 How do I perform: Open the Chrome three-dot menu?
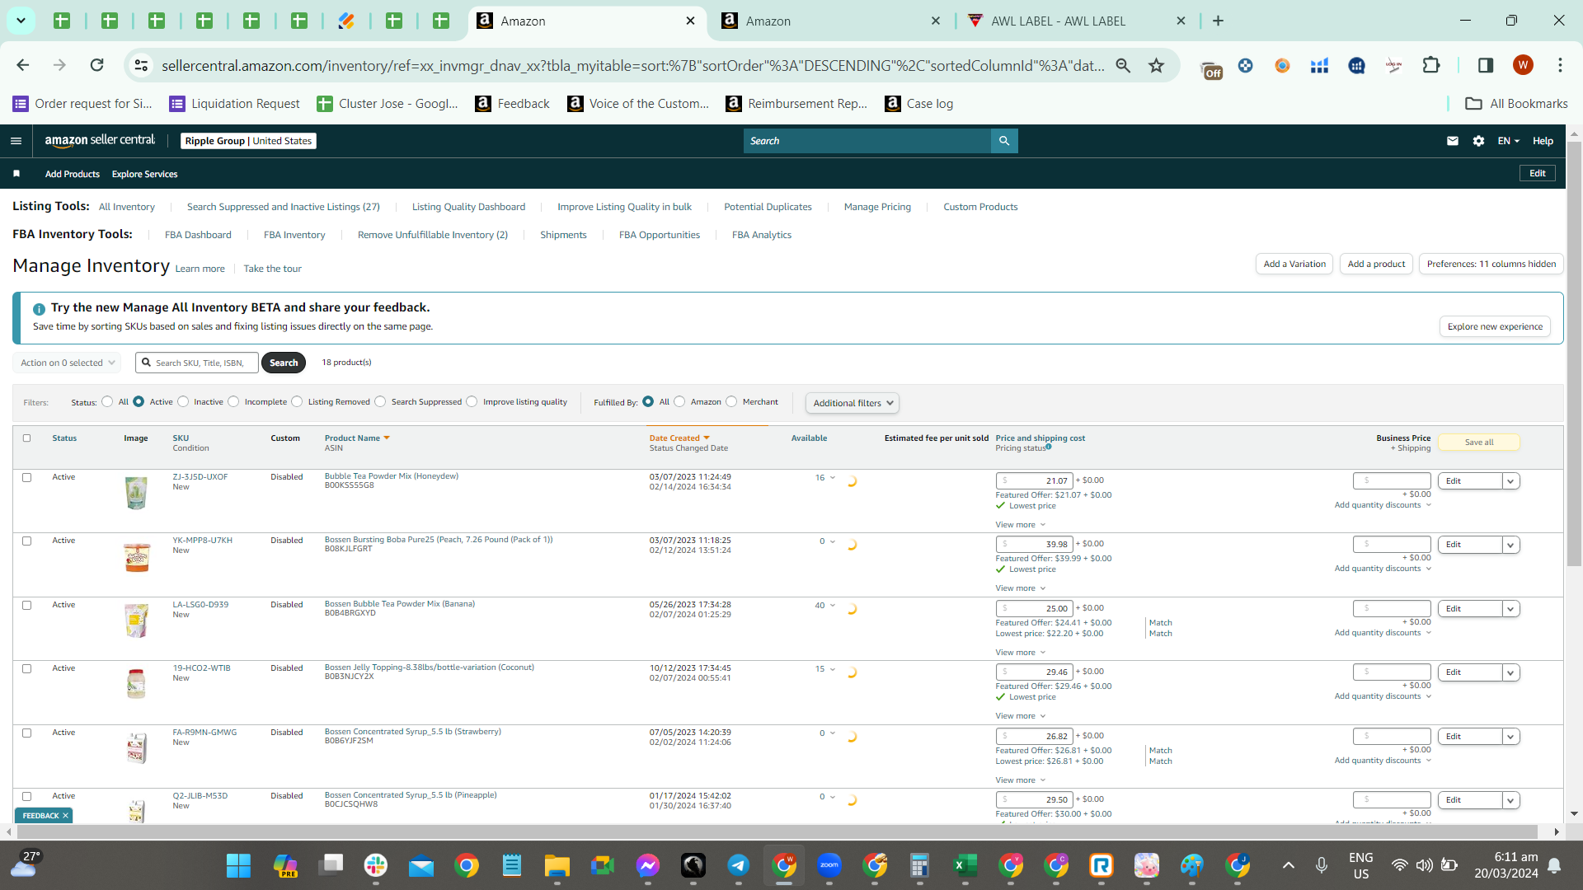1560,65
